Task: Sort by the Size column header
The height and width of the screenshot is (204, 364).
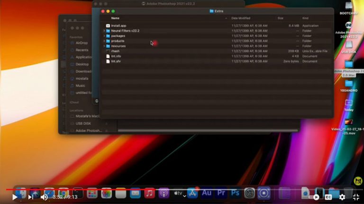Action: pos(281,18)
